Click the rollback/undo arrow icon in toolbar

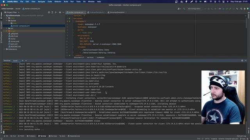[237, 9]
